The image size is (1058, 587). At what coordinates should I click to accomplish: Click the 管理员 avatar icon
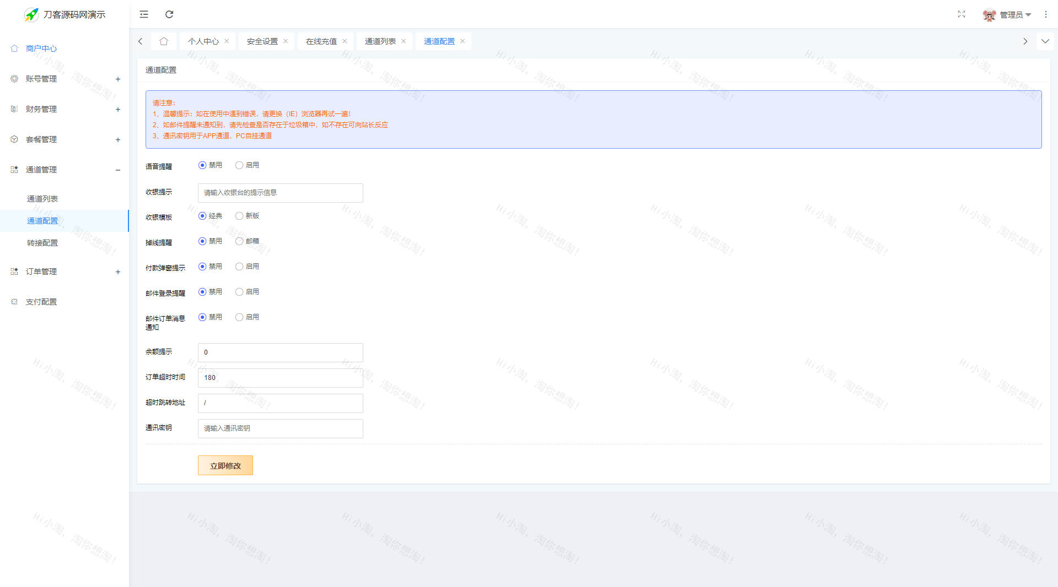989,15
